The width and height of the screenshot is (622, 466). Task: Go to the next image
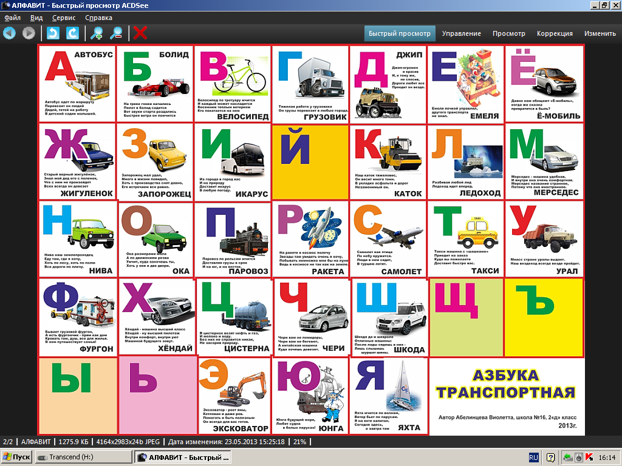(x=29, y=33)
